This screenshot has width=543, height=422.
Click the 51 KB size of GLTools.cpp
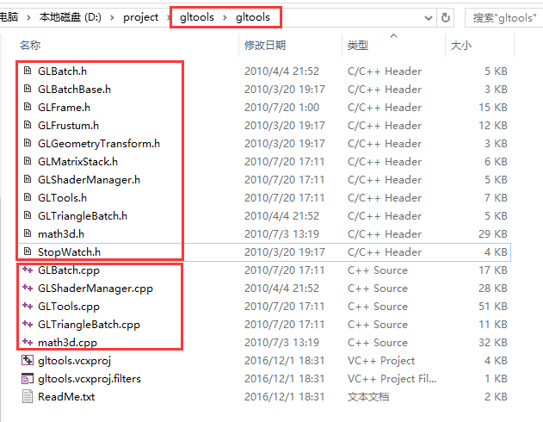493,306
